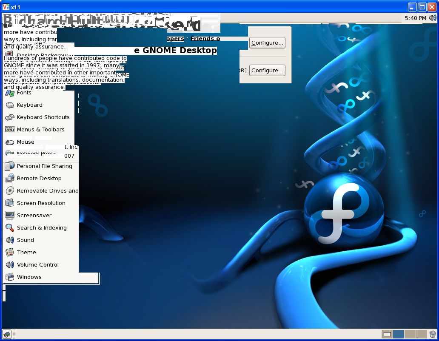This screenshot has height=341, width=439.
Task: Open Theme preferences
Action: click(26, 253)
